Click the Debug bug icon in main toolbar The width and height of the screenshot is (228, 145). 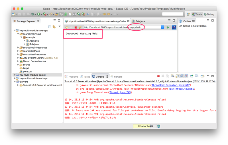33,14
